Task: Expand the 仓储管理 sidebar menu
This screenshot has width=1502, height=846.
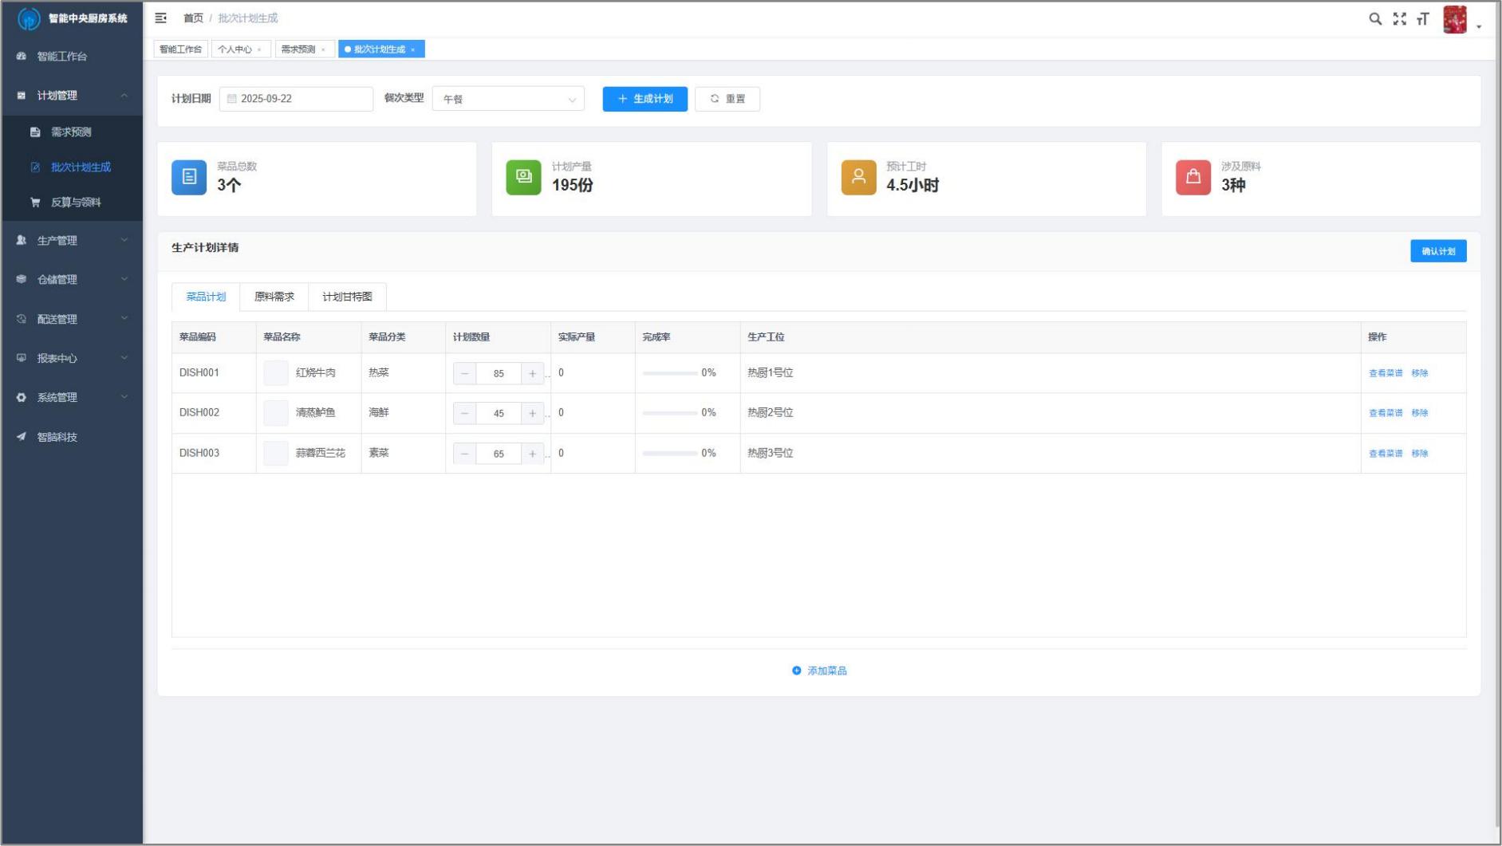Action: click(72, 279)
